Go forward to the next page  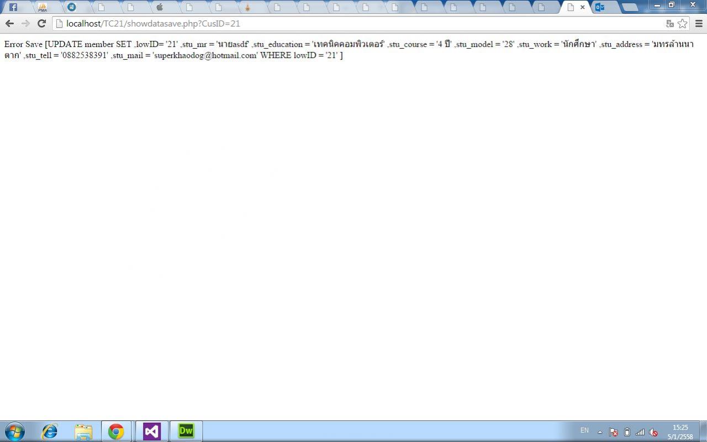point(25,23)
